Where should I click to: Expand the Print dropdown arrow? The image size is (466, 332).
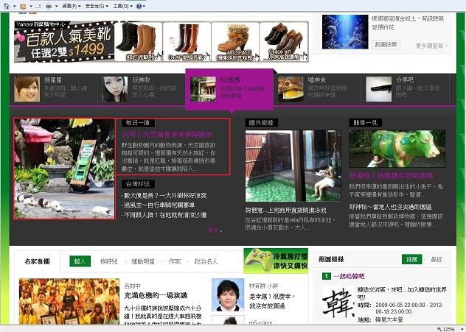(56, 6)
